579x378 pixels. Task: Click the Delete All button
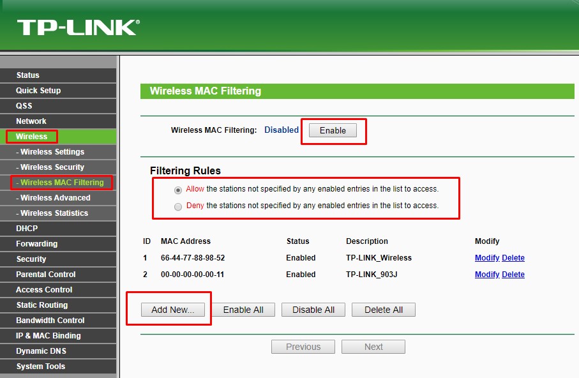[384, 310]
